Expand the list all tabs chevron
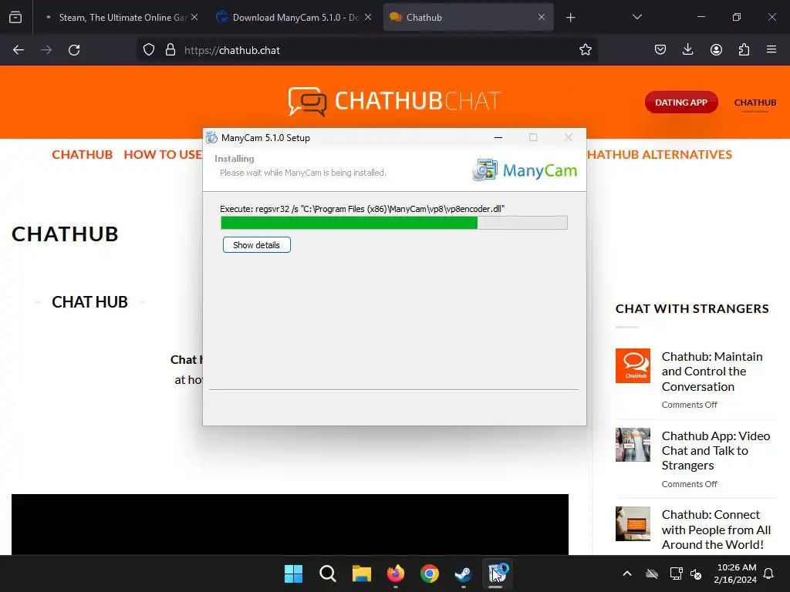Viewport: 790px width, 592px height. pos(636,17)
